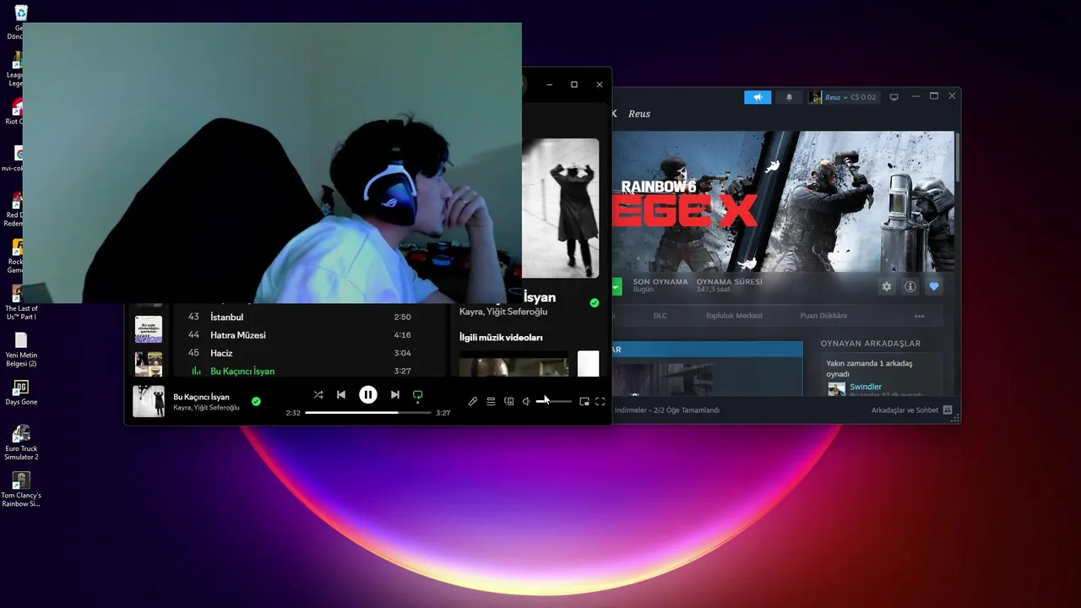Click Swindler's avatar in Steam
Image resolution: width=1081 pixels, height=608 pixels.
point(836,389)
